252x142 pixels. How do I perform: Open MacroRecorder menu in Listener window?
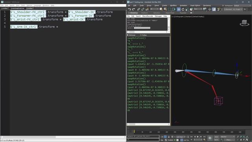[x=148, y=16]
